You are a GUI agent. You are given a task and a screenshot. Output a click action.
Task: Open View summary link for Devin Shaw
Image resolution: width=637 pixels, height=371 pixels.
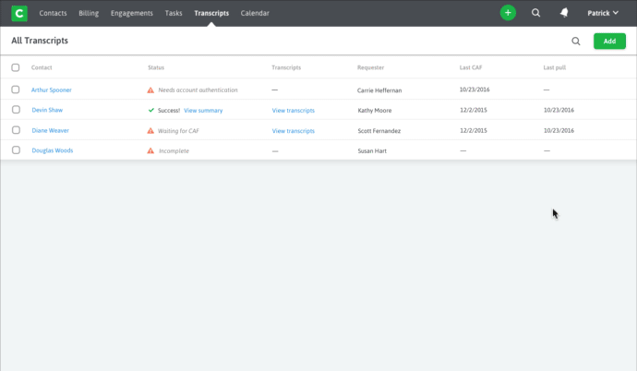[203, 111]
